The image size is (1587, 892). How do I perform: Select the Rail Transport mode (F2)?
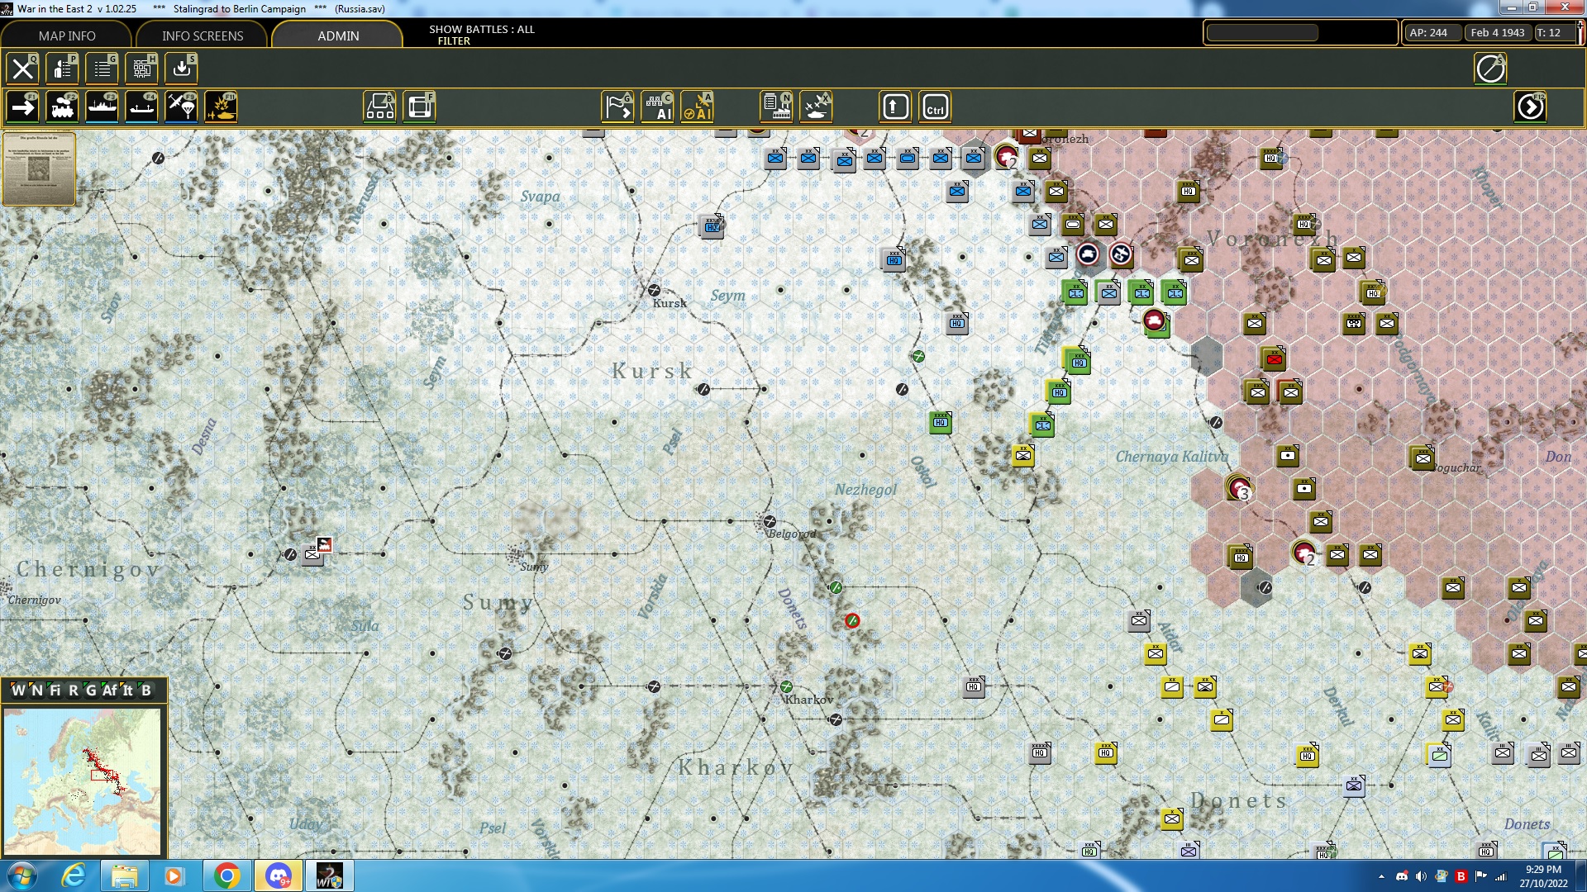(63, 106)
